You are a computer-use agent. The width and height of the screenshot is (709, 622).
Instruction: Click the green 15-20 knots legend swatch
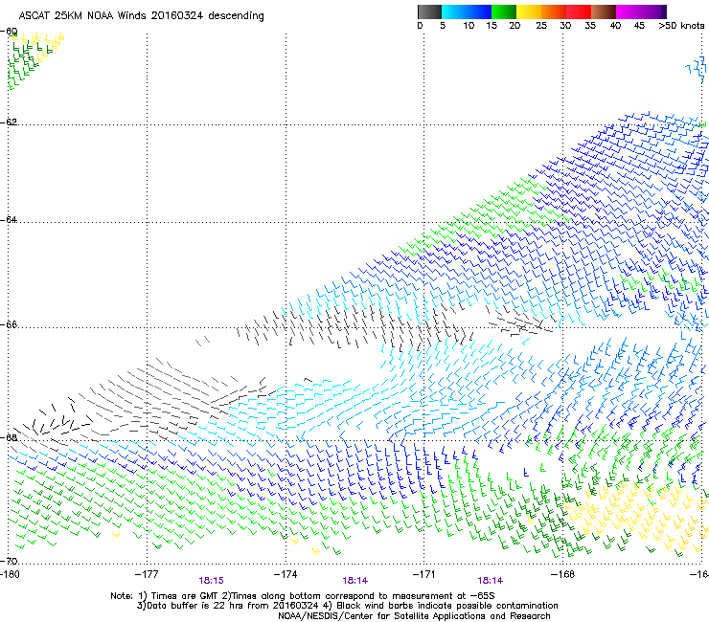click(x=504, y=11)
